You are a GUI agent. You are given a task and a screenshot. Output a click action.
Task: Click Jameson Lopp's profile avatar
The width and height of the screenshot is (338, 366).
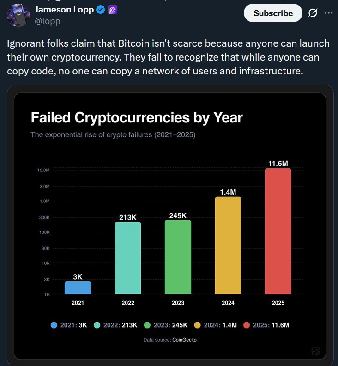(x=18, y=15)
